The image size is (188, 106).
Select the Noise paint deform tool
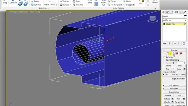click(127, 1)
